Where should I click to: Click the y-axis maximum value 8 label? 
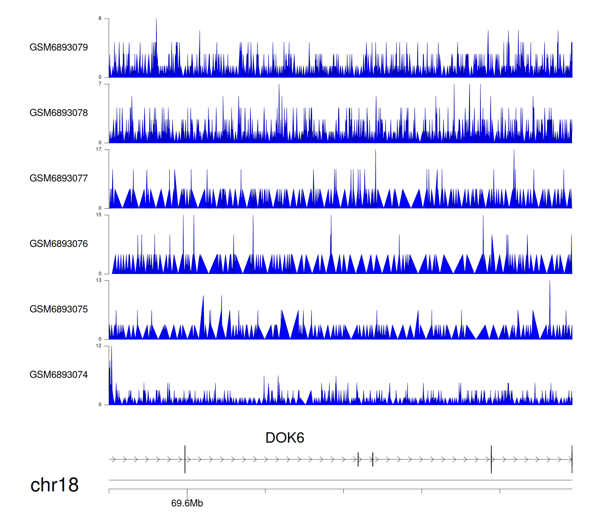pos(100,19)
